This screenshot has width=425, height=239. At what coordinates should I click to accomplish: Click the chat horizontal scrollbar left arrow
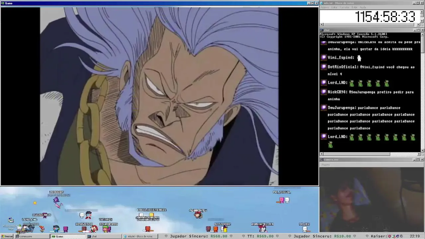coord(321,154)
